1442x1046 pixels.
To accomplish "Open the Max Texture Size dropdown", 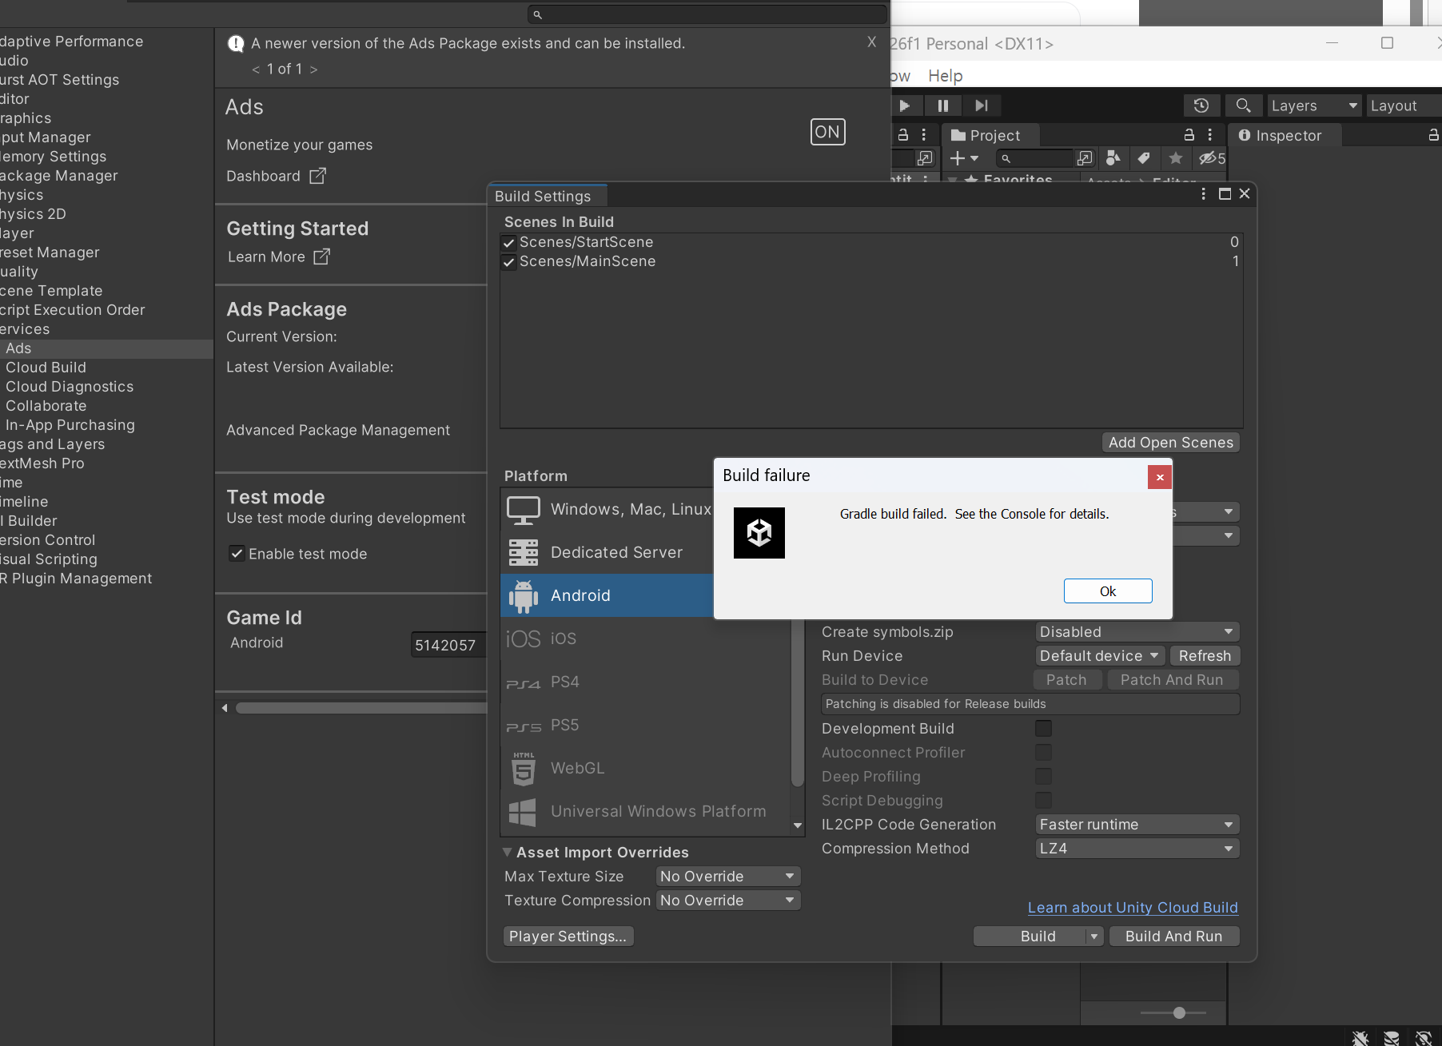I will [728, 877].
